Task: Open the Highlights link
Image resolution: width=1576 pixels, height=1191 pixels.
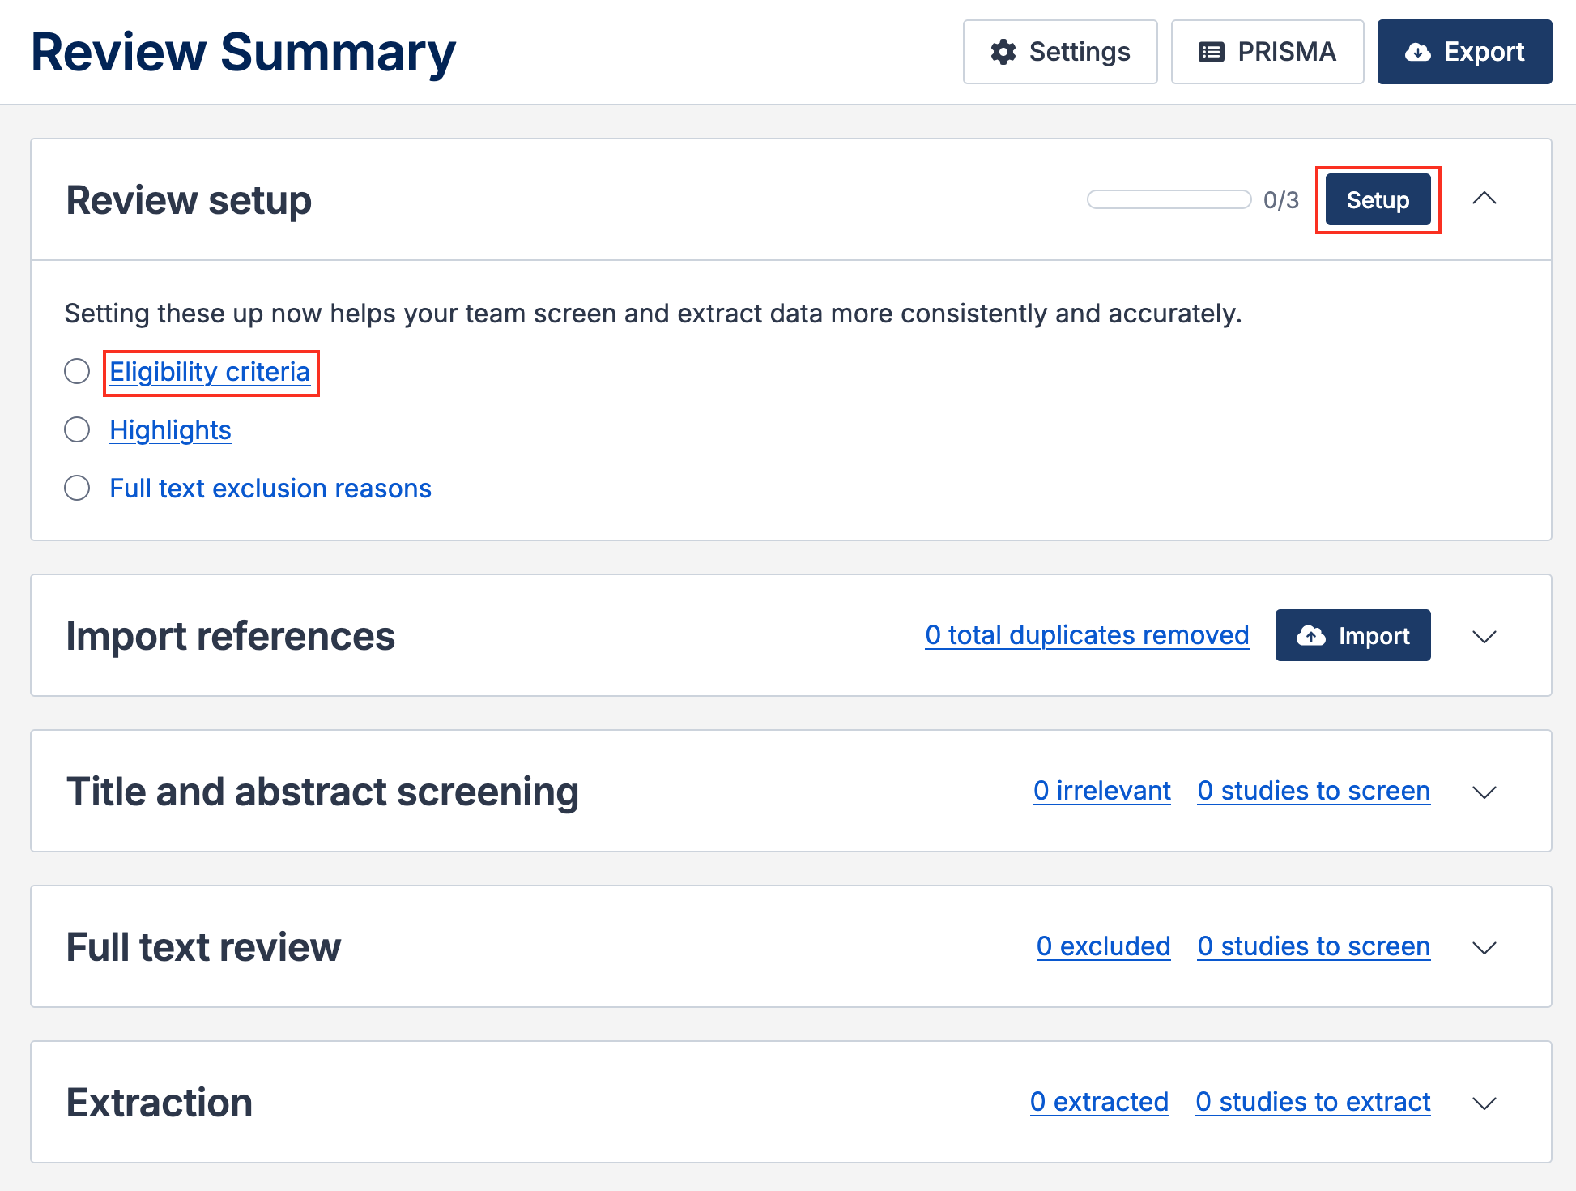Action: pos(170,430)
